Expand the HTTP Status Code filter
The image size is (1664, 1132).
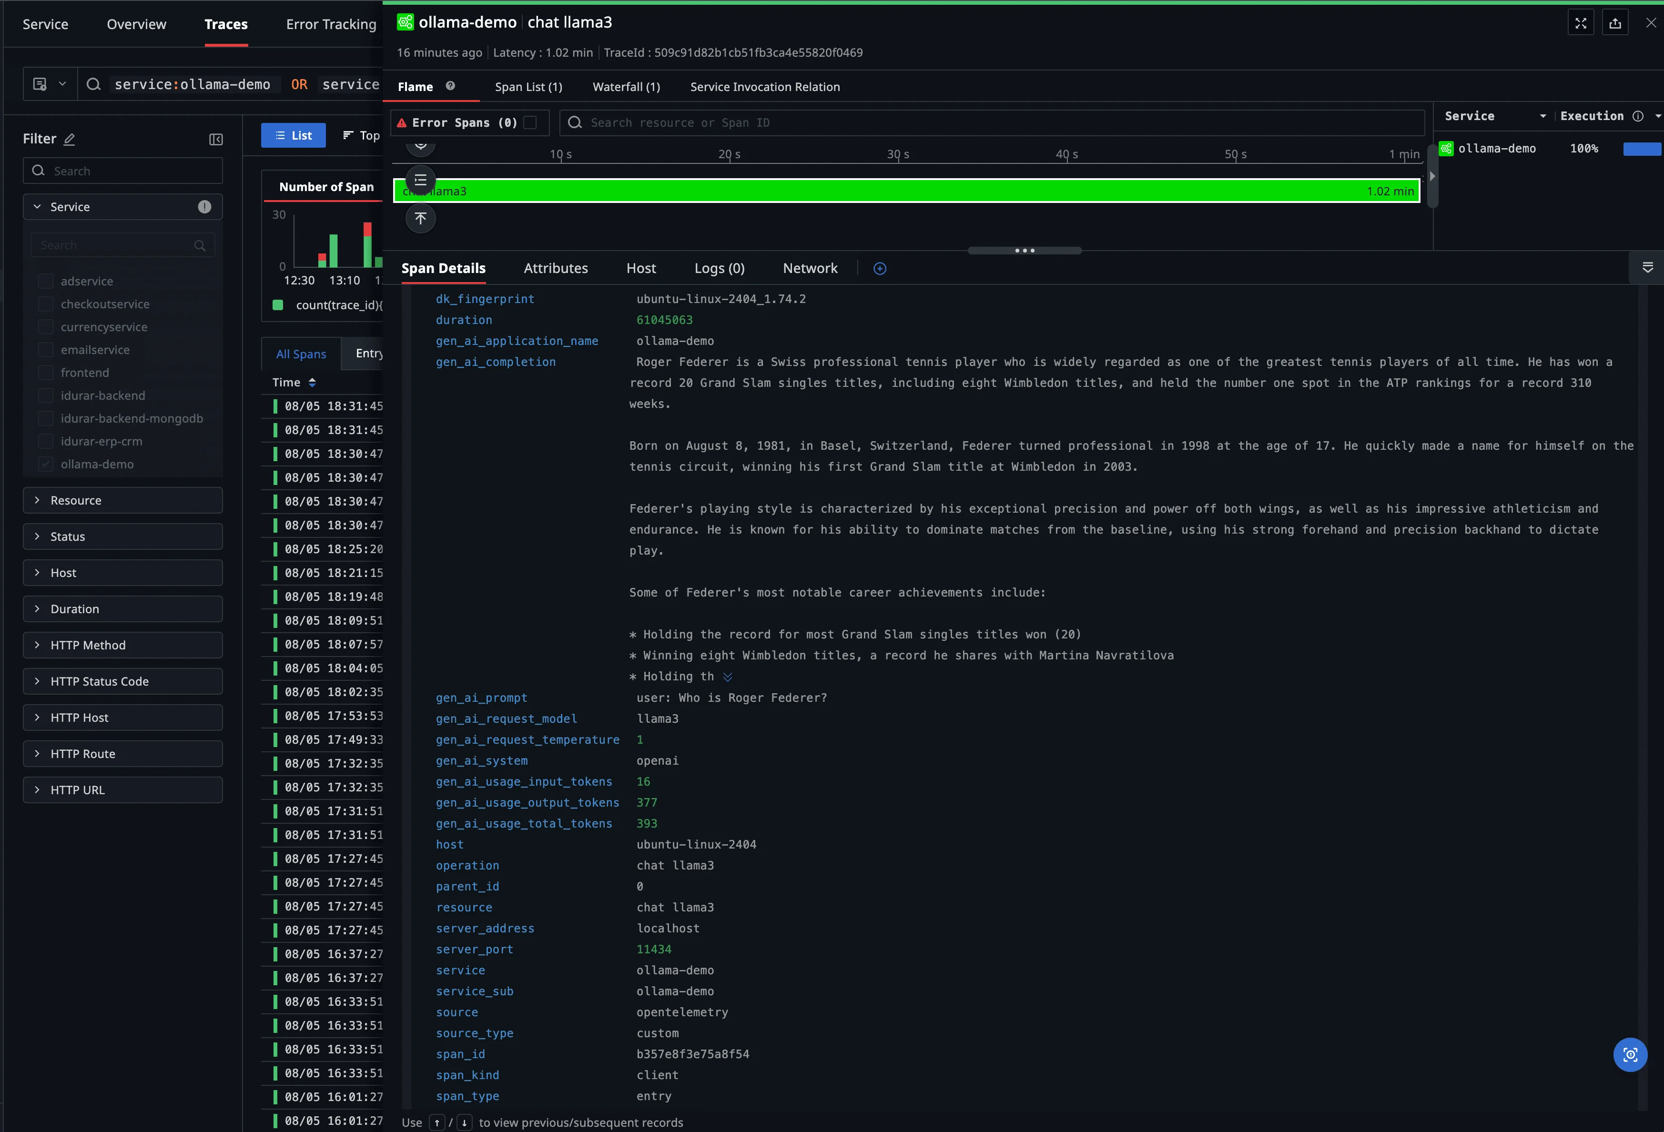[x=122, y=682]
